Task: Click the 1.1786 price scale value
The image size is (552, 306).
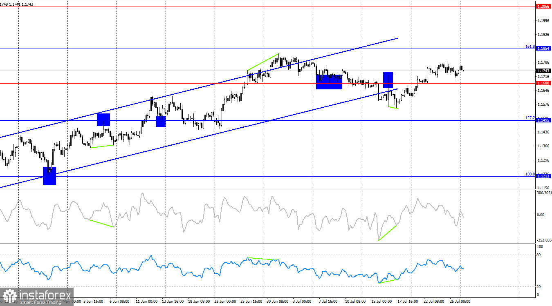Action: click(544, 62)
